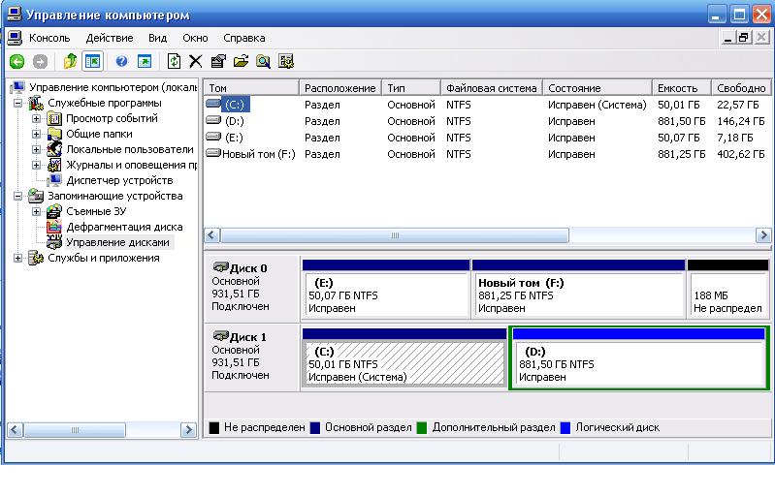The height and width of the screenshot is (496, 775).
Task: Click the Емкость column header
Action: (677, 88)
